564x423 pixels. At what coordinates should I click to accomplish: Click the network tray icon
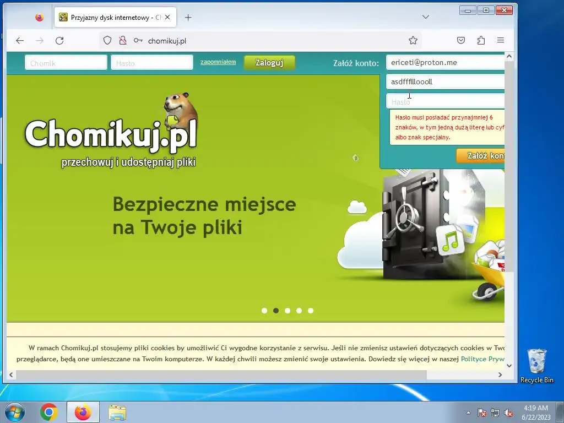pos(495,413)
